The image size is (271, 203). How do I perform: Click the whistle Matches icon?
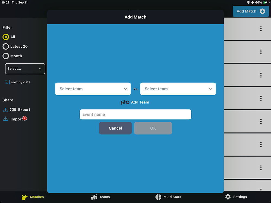[25, 197]
